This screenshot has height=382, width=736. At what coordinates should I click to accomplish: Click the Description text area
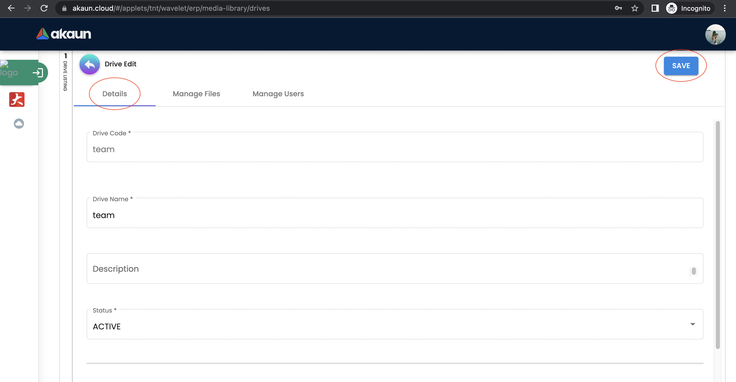pyautogui.click(x=395, y=269)
